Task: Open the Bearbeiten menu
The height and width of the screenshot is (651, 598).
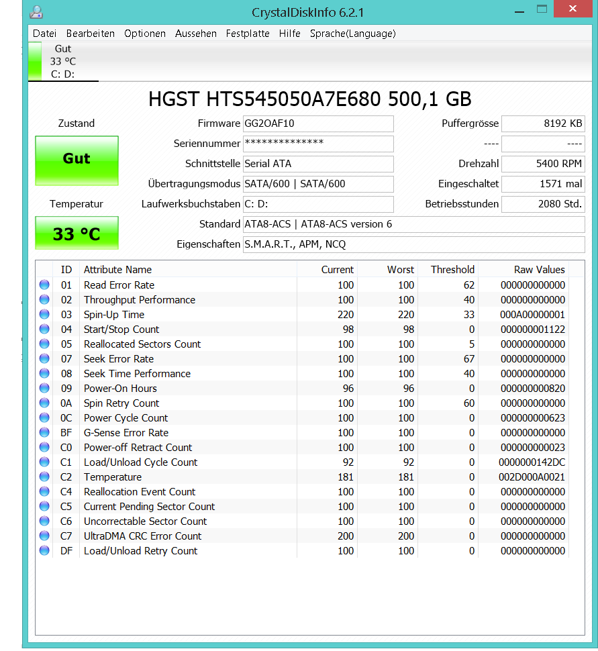Action: (x=90, y=33)
